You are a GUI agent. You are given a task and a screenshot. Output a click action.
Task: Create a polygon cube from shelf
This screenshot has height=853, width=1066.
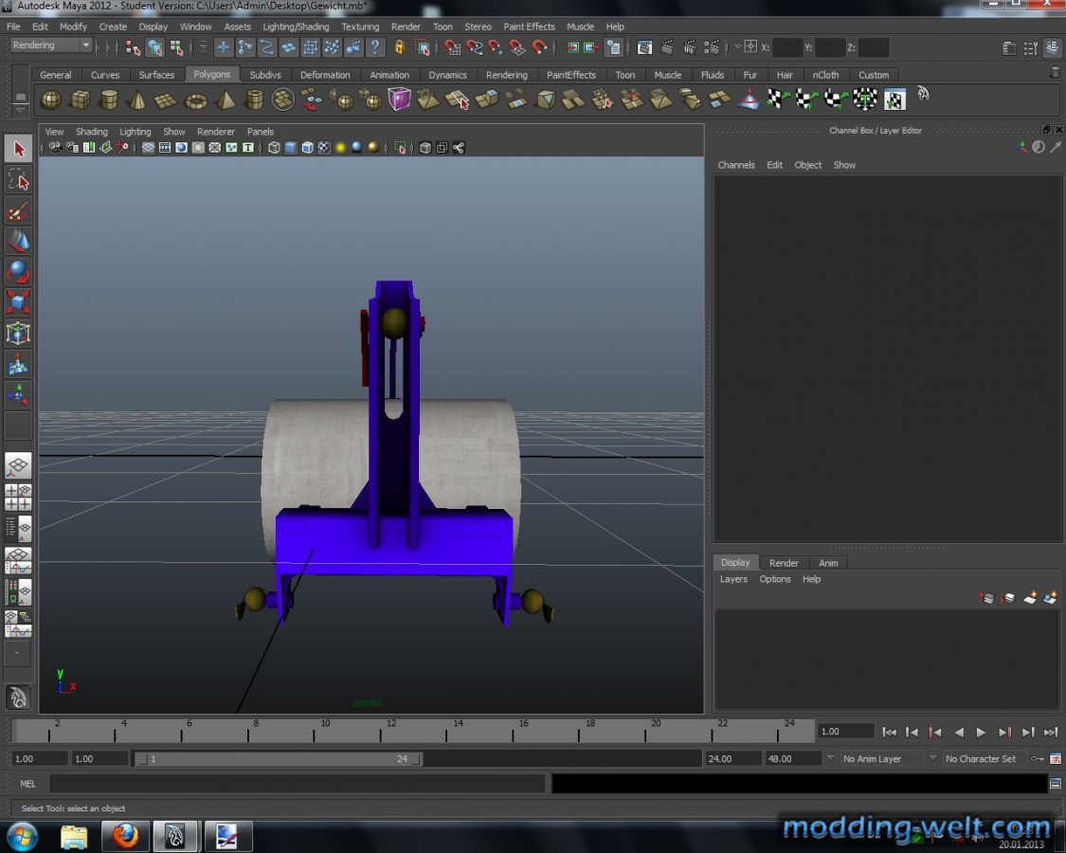coord(81,100)
